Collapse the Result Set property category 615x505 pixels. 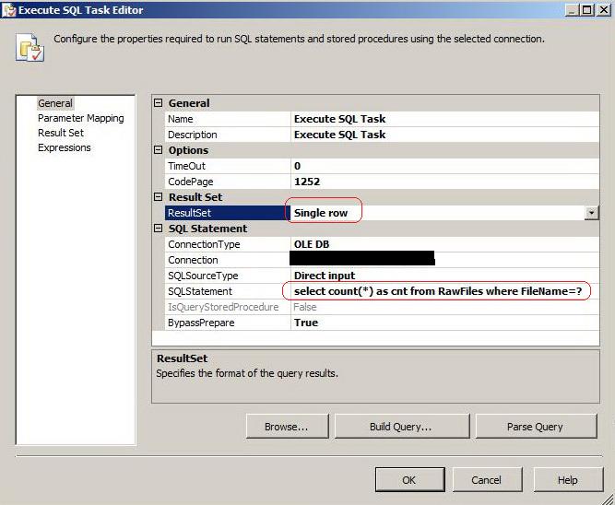coord(158,197)
